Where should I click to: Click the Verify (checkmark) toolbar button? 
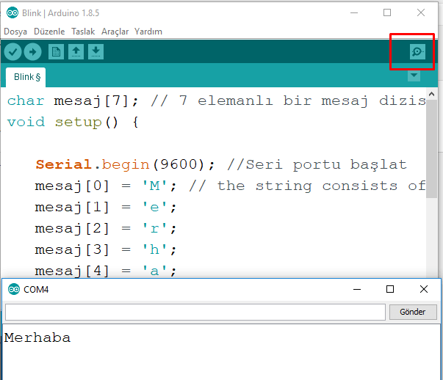click(12, 51)
